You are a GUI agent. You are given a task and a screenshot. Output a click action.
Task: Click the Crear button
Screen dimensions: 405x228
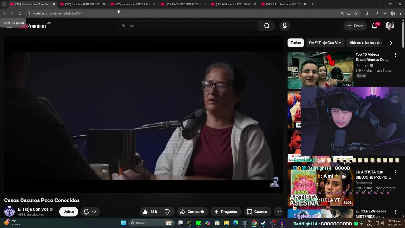pos(355,26)
